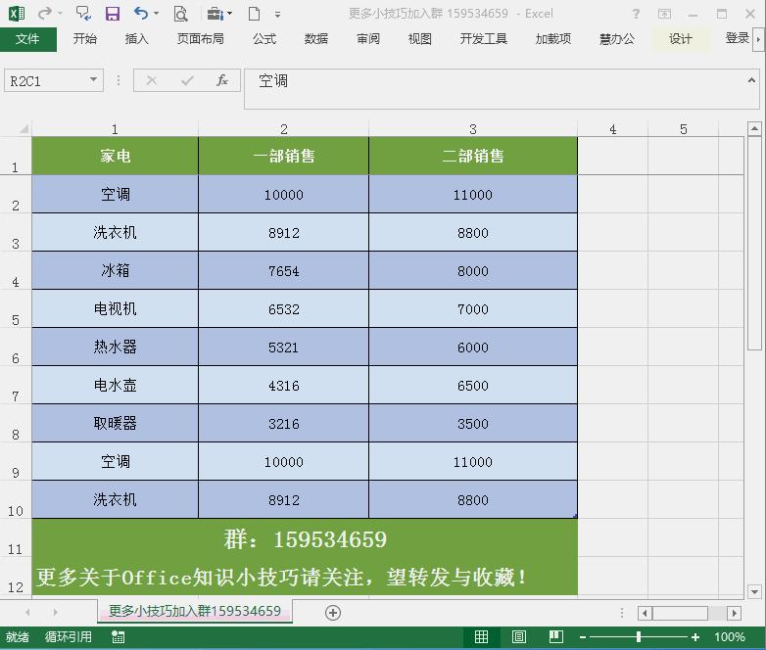Switch to the 开发工具 tab

(483, 38)
